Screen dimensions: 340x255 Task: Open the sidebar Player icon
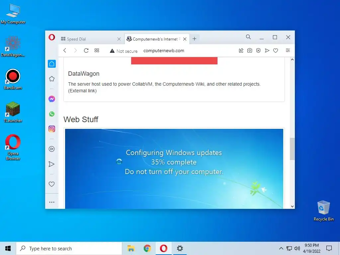(51, 149)
